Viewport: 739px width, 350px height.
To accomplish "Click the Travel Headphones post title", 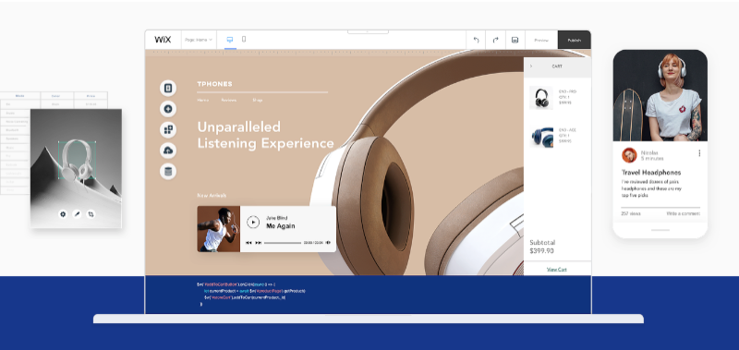I will click(x=651, y=173).
